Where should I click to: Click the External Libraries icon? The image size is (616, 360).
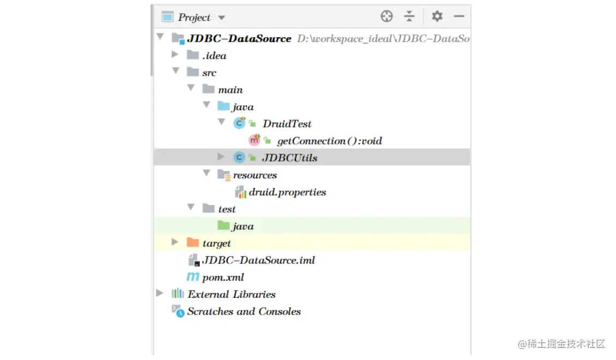[178, 293]
